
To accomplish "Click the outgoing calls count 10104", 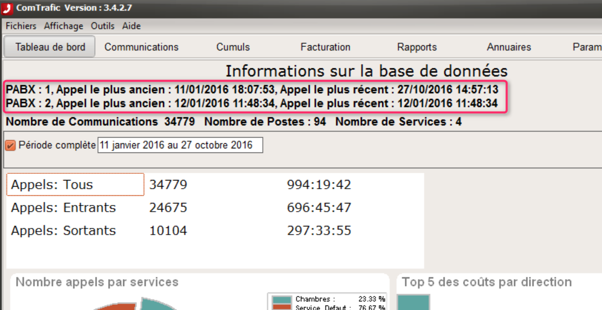I will pos(168,230).
